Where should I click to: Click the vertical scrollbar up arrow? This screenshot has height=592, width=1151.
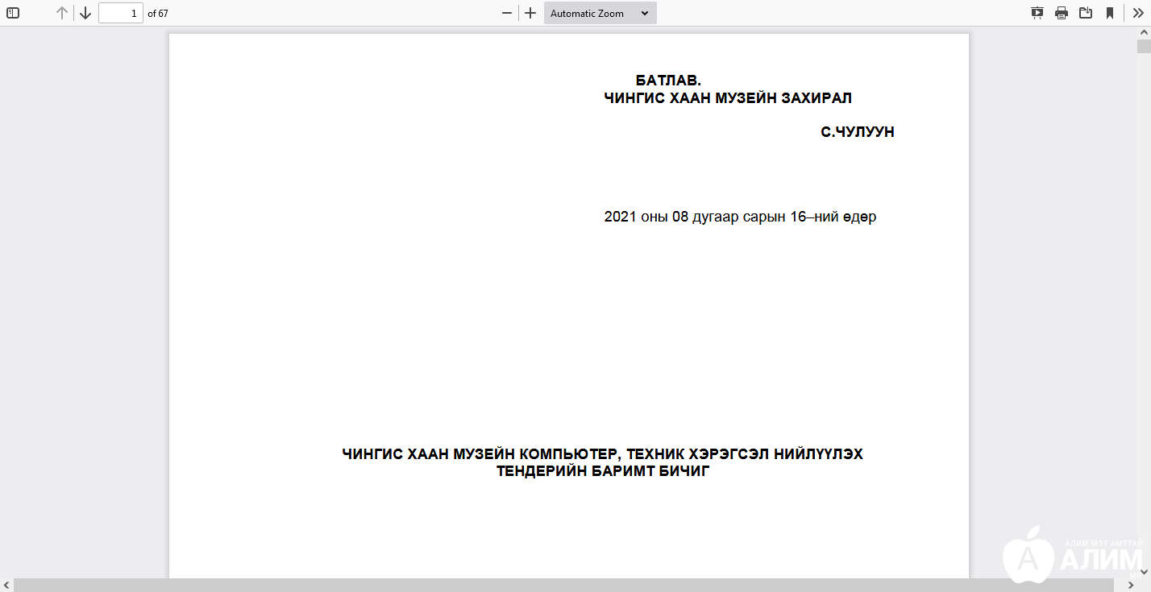click(x=1144, y=32)
